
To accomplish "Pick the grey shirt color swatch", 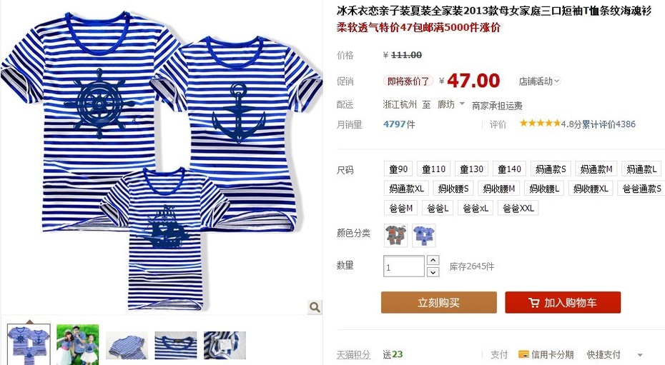I will (x=395, y=236).
